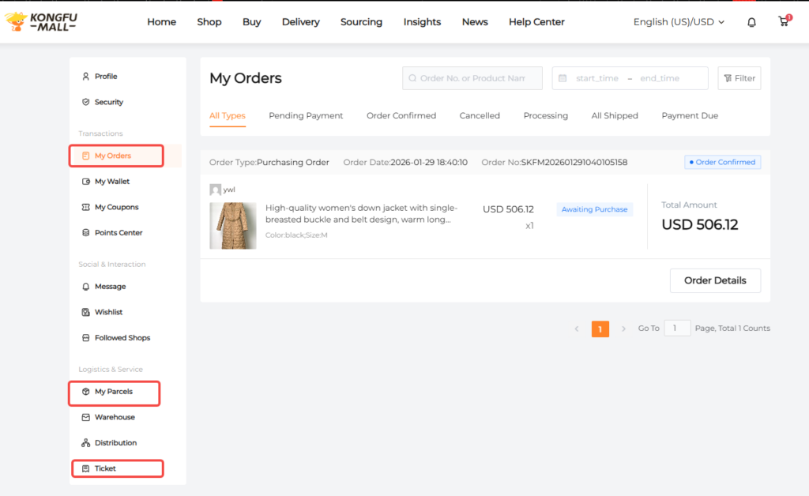809x496 pixels.
Task: Open the Filter options panel
Action: [x=739, y=78]
